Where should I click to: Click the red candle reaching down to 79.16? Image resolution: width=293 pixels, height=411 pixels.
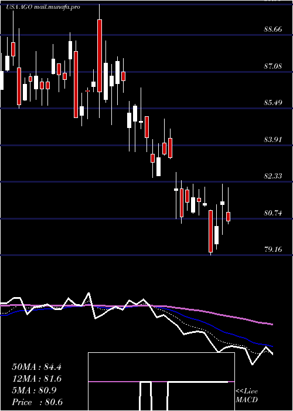click(210, 231)
